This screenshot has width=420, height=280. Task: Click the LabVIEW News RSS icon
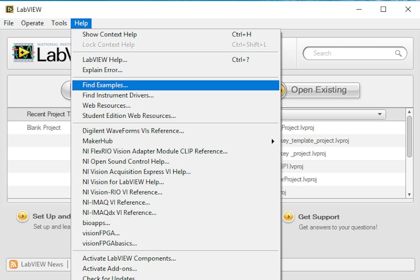[x=14, y=264]
